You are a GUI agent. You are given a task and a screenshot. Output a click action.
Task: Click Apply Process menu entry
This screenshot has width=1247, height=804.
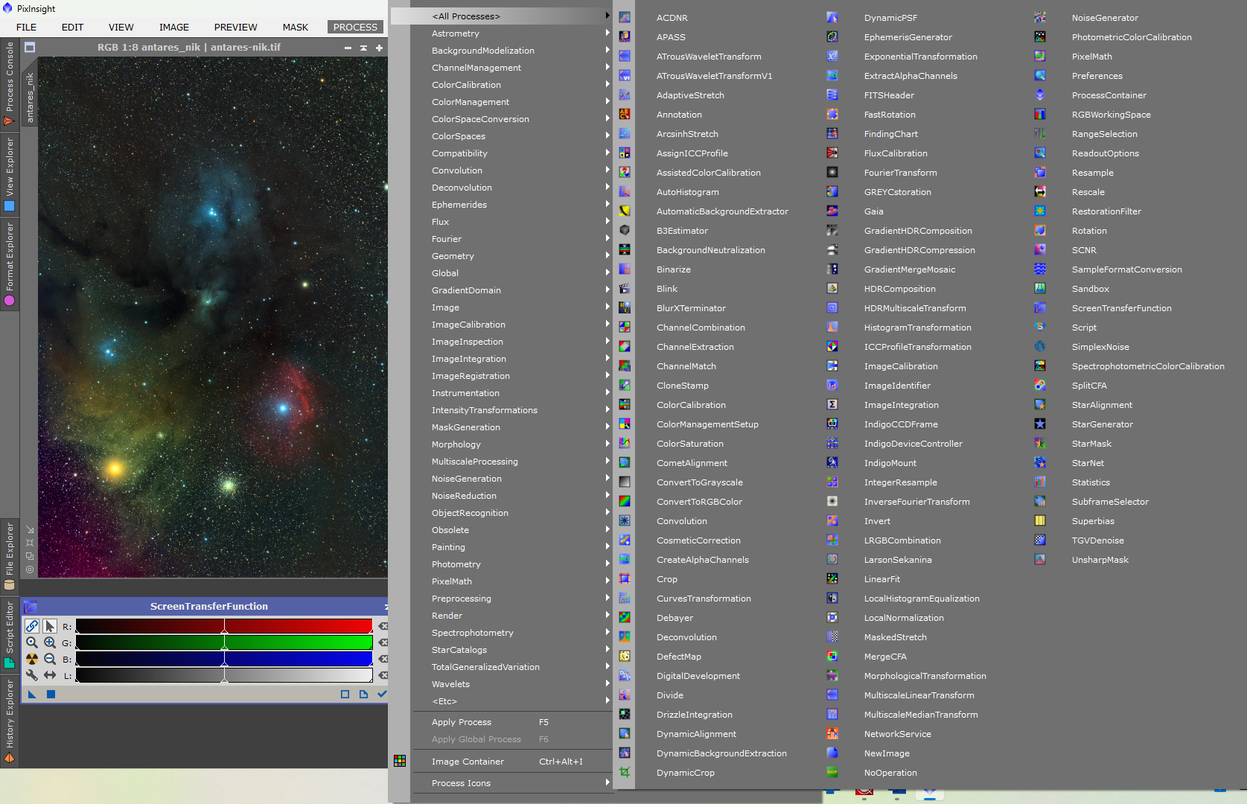(x=462, y=722)
